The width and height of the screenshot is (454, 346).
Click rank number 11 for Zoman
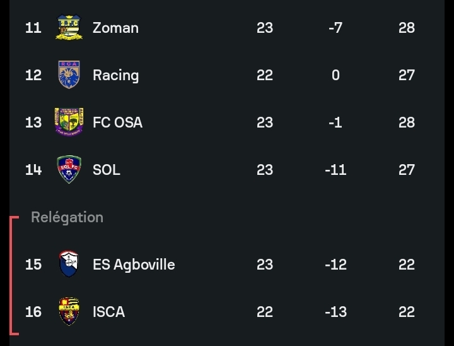coord(33,28)
